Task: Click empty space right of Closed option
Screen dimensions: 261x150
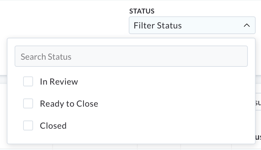Action: coord(158,126)
